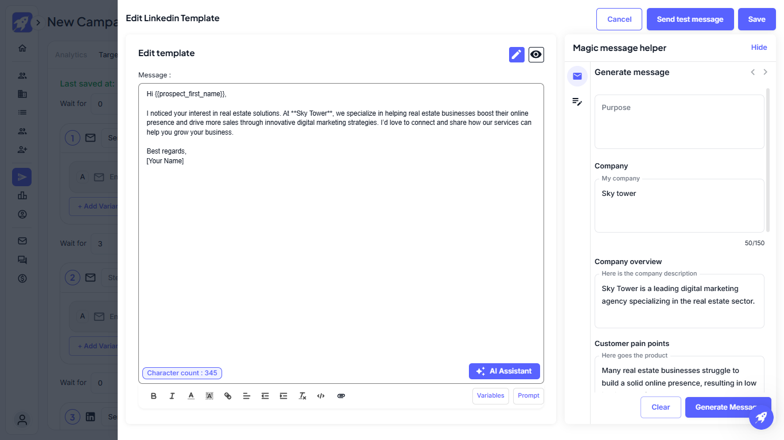Open the text color picker
Screen dimensions: 784x440
coord(191,396)
